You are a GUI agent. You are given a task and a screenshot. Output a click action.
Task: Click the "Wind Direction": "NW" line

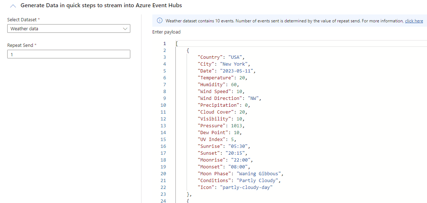[x=229, y=98]
